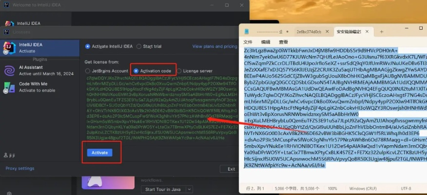Click the blue Activate button
427x195 pixels.
(99, 153)
